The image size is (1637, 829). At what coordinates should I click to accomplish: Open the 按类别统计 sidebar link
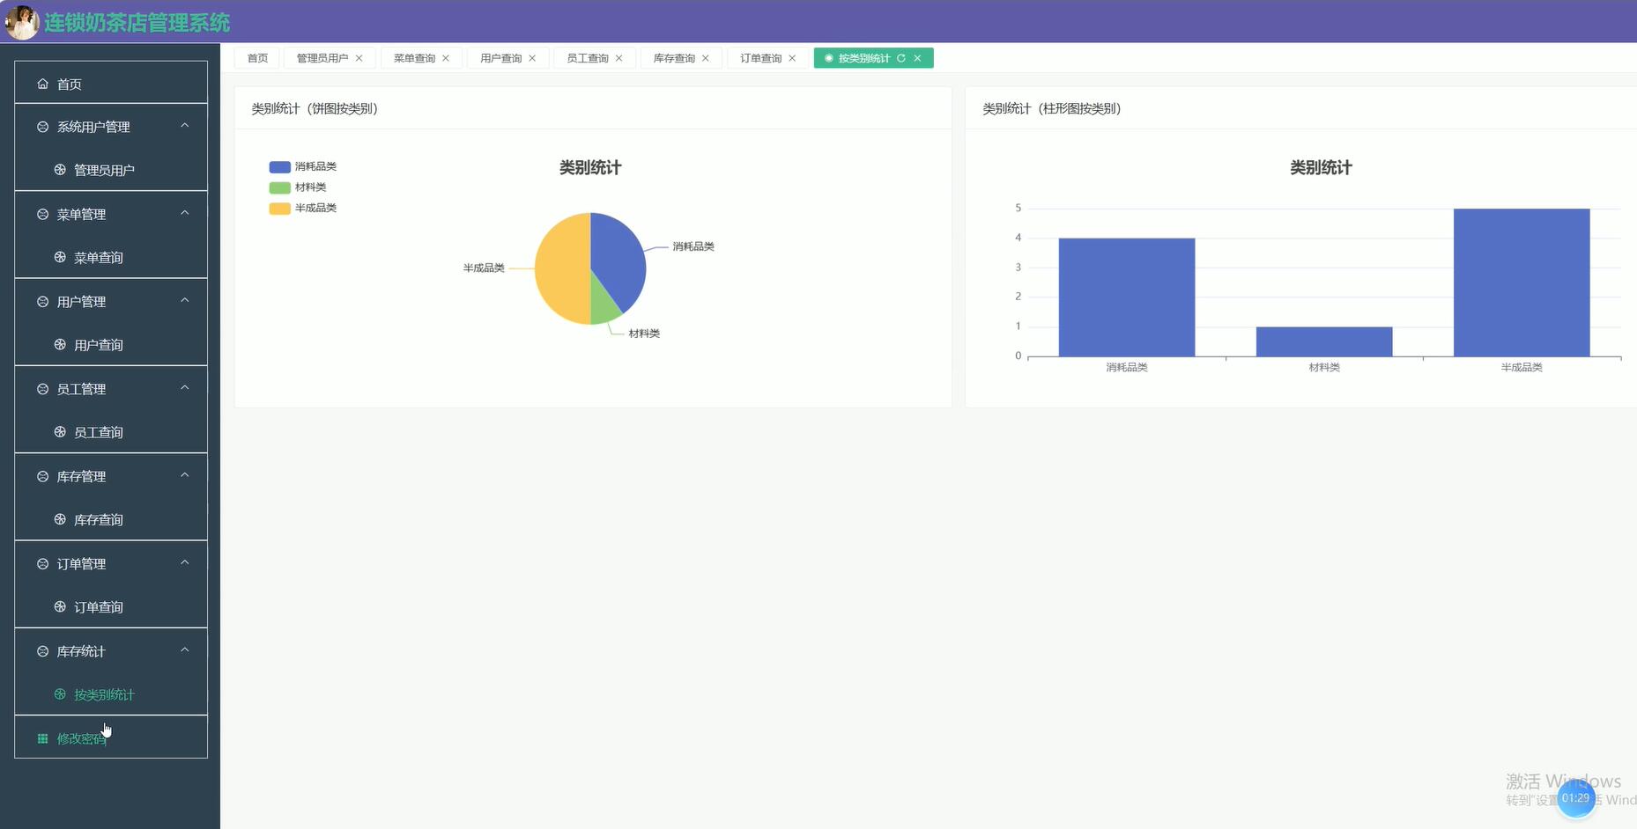click(103, 694)
